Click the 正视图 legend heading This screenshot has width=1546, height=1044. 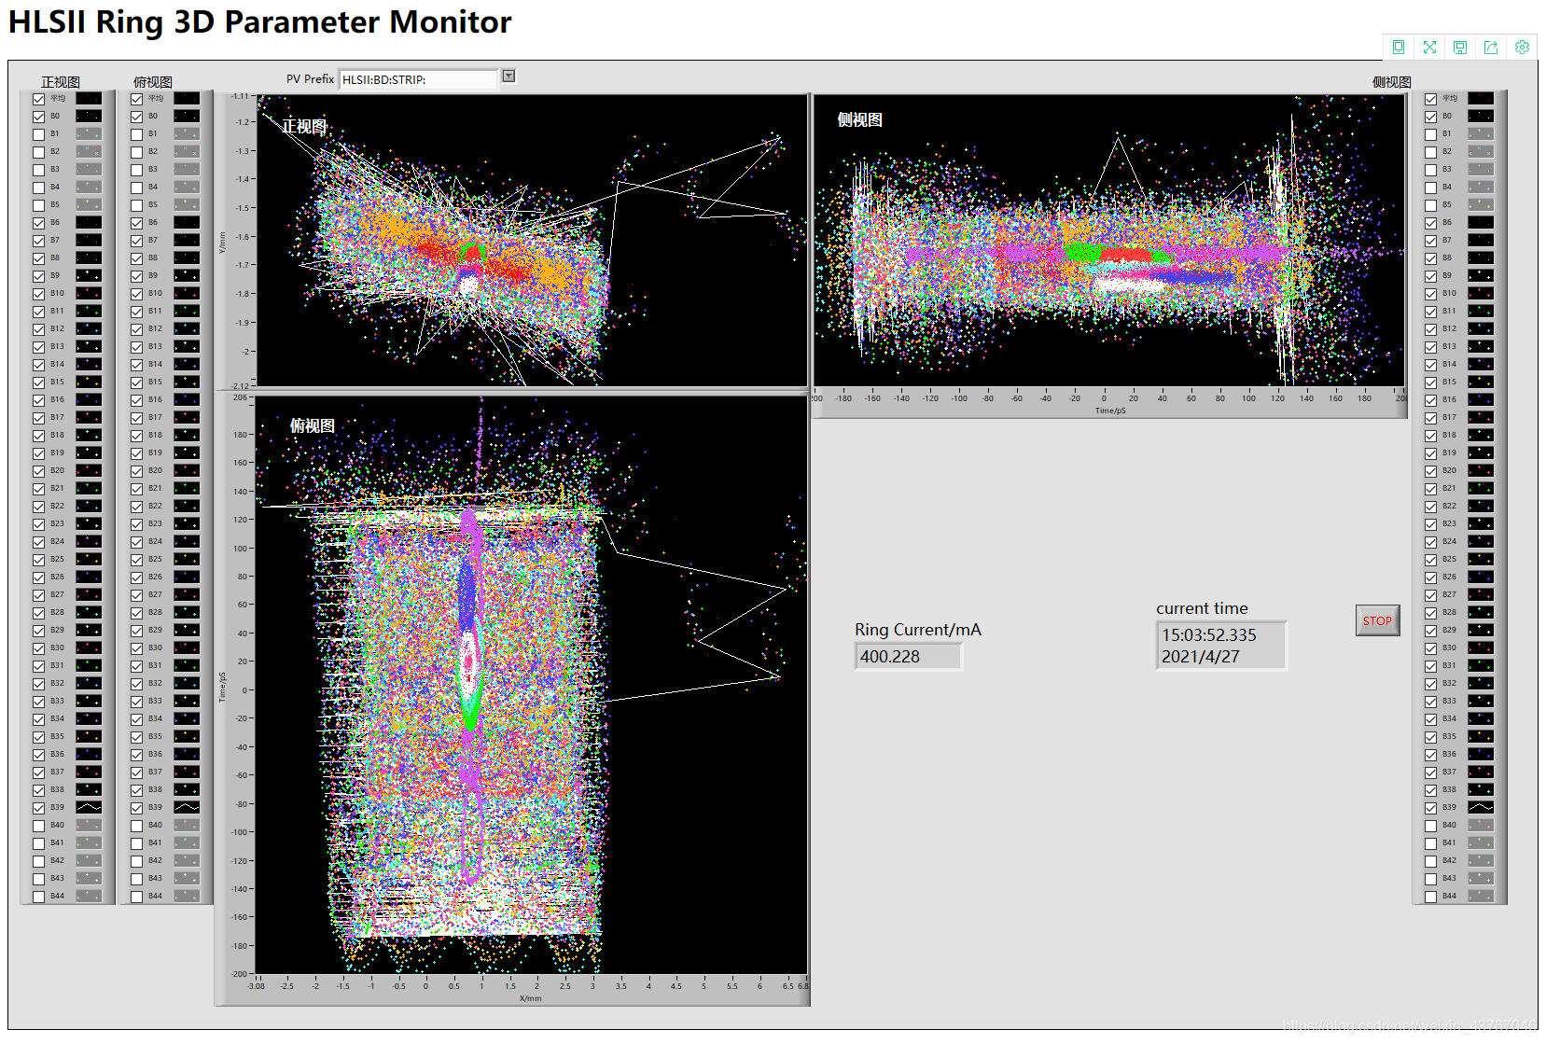pyautogui.click(x=61, y=82)
